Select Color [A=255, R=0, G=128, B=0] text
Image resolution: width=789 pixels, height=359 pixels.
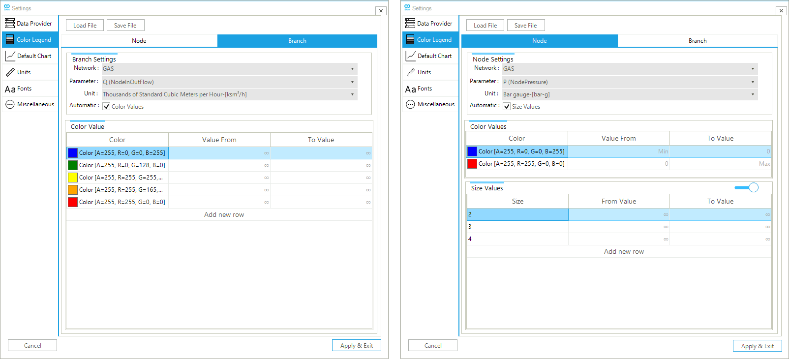coord(122,165)
